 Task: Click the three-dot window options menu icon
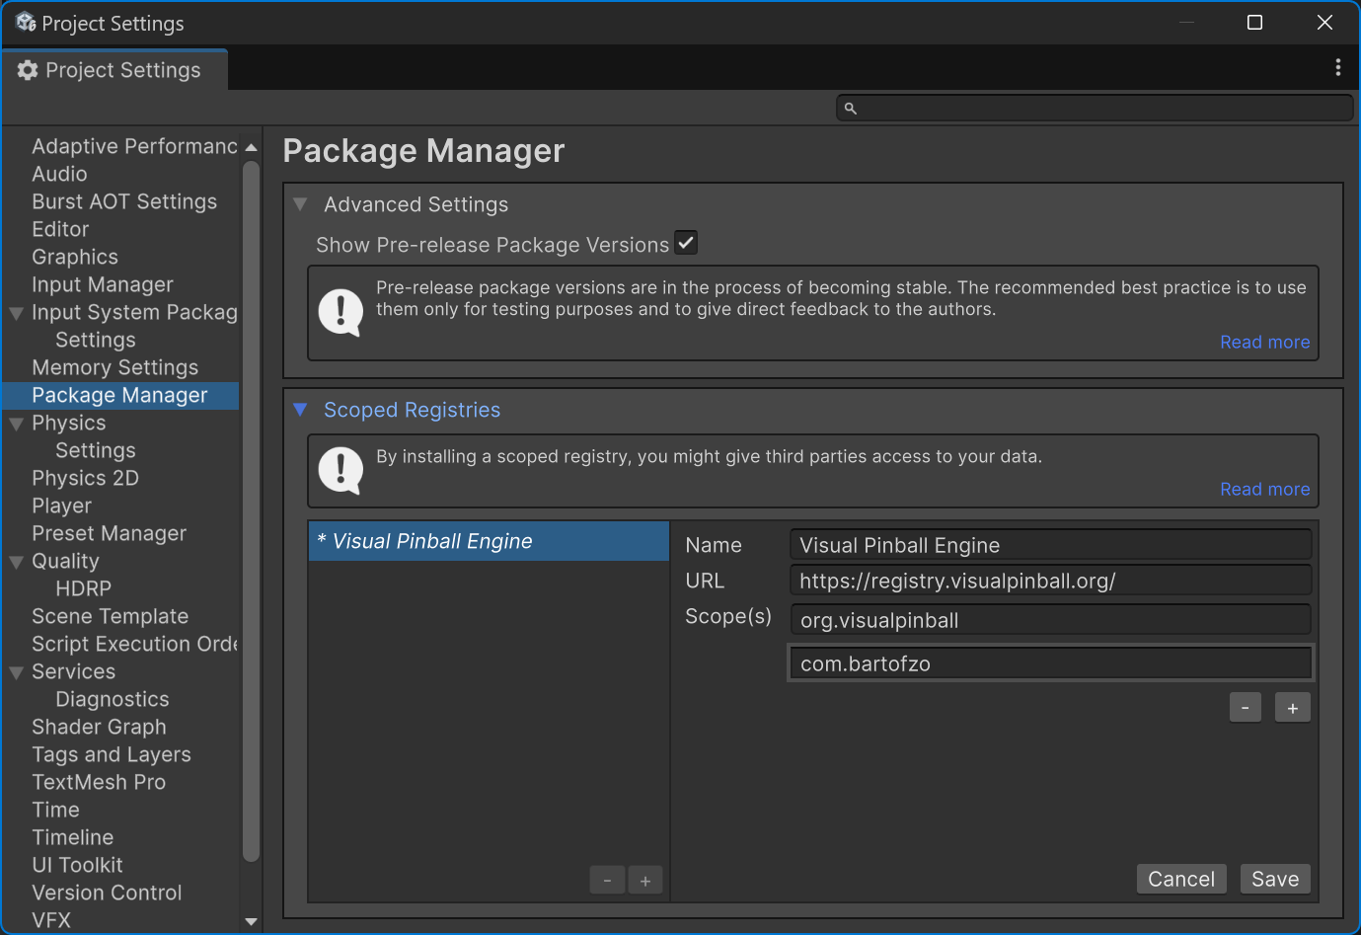(x=1337, y=67)
